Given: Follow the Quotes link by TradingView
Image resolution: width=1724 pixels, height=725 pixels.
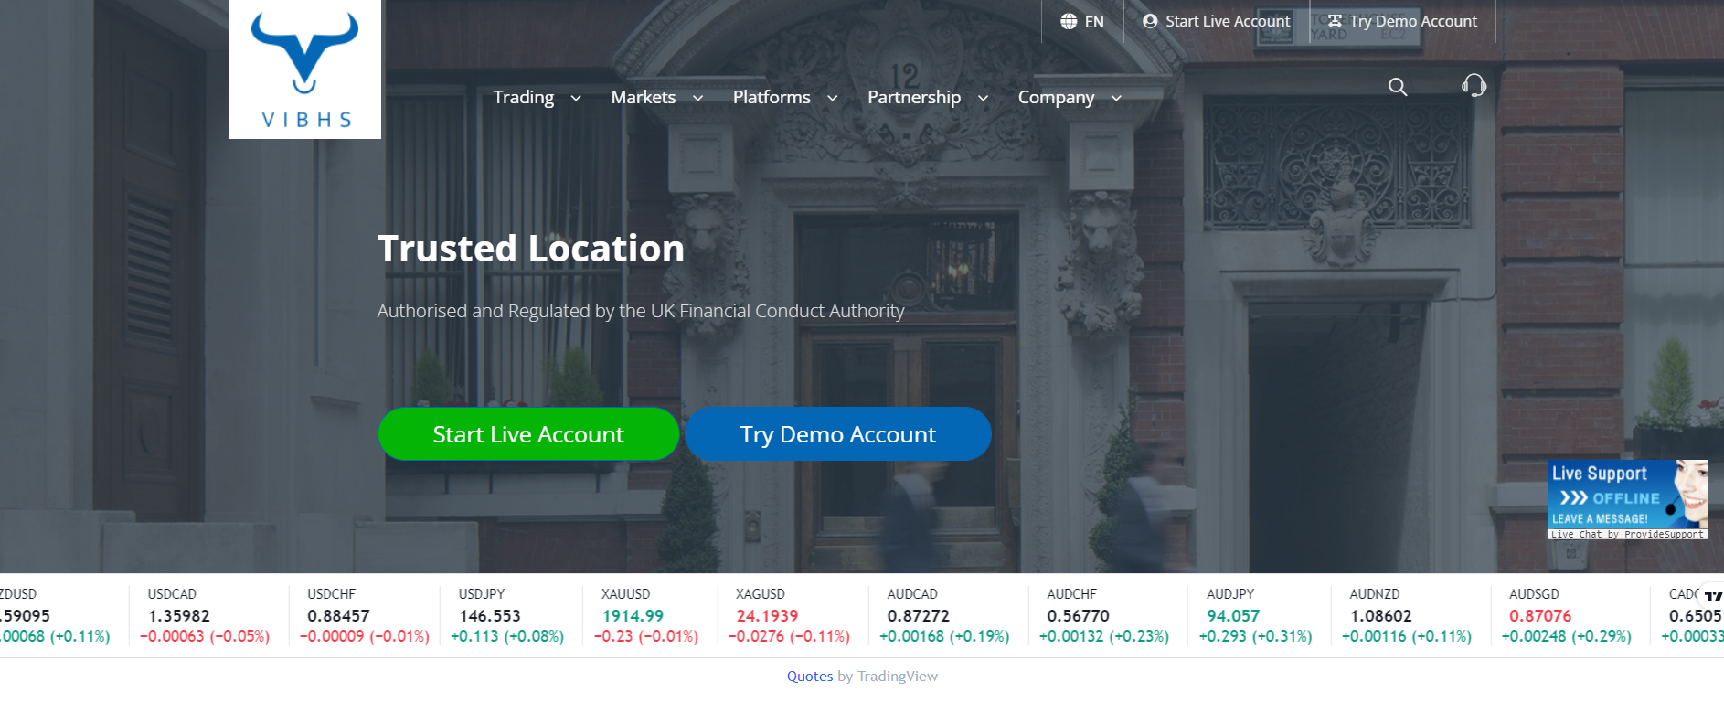Looking at the screenshot, I should (x=810, y=677).
